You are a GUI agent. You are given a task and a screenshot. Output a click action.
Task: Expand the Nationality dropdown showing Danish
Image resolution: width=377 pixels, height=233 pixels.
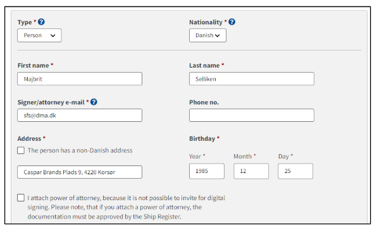pos(207,35)
